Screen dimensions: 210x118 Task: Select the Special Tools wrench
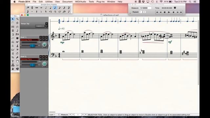pyautogui.click(x=17, y=57)
